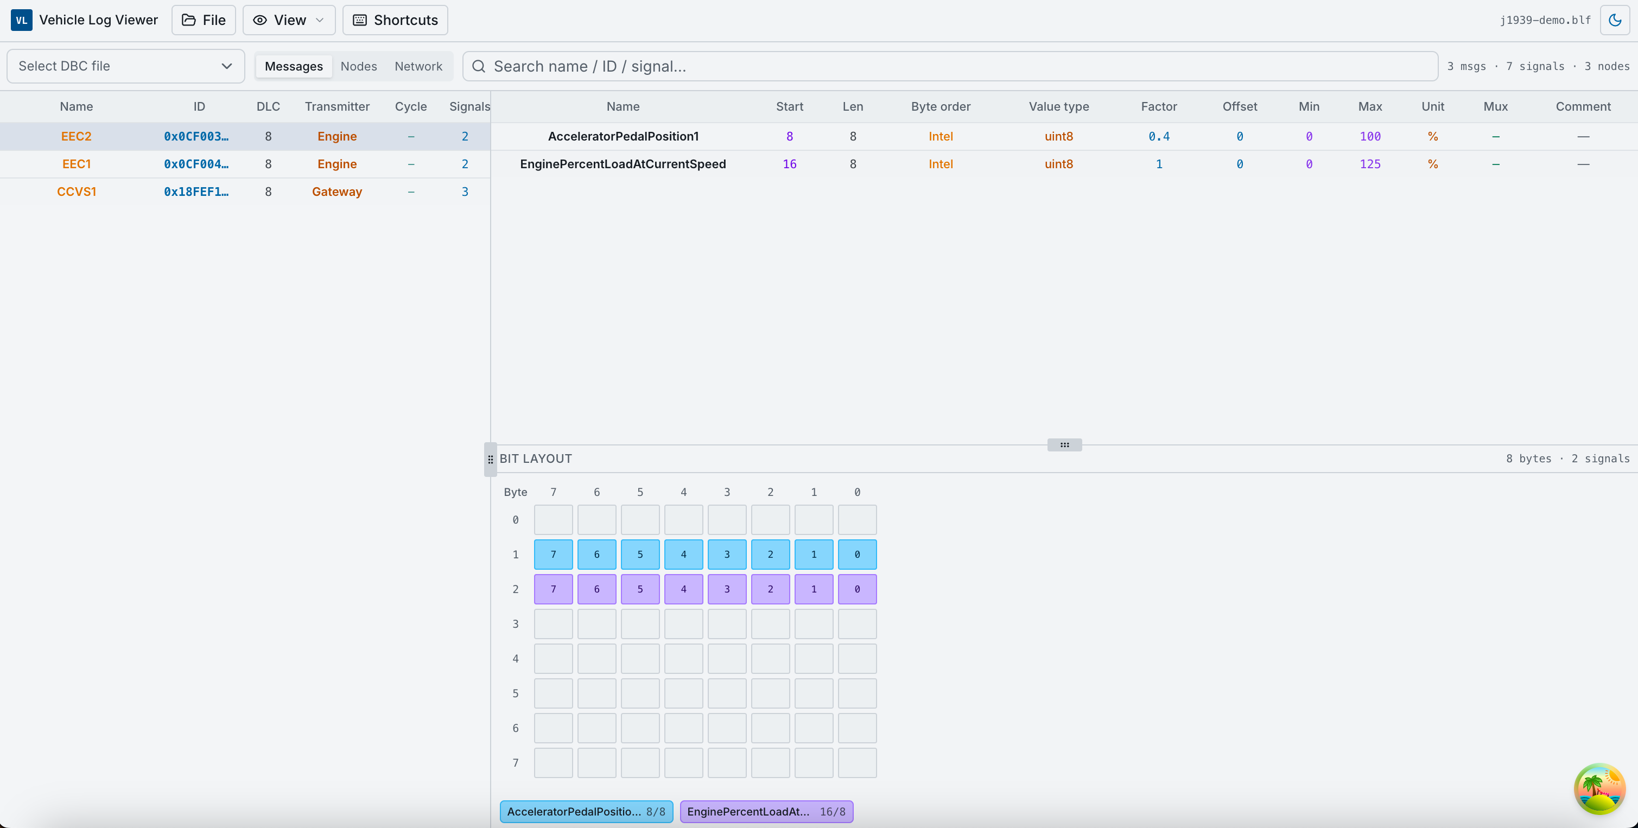Click the 0.4 factor value
The width and height of the screenshot is (1638, 828).
[1159, 137]
